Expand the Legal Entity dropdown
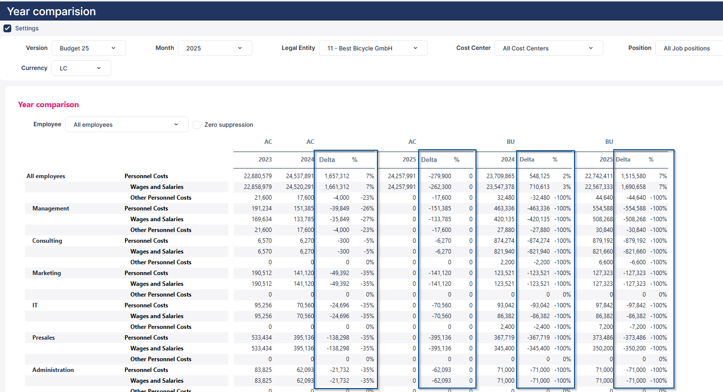Screen dimensions: 723x392 pyautogui.click(x=373, y=48)
